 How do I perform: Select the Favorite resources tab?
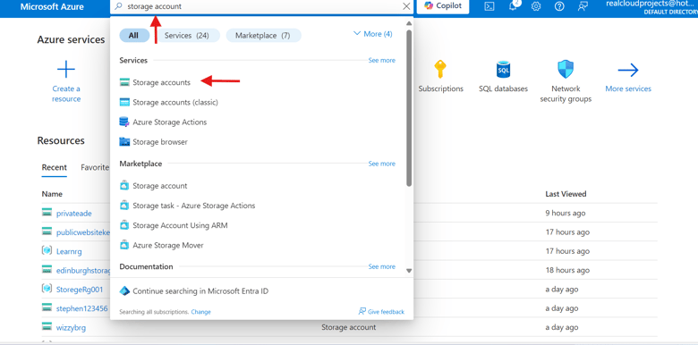[x=95, y=168]
